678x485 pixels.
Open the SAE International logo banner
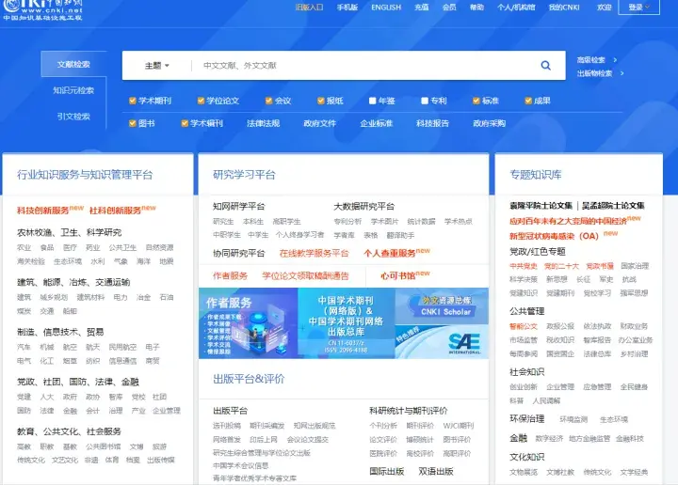click(462, 344)
